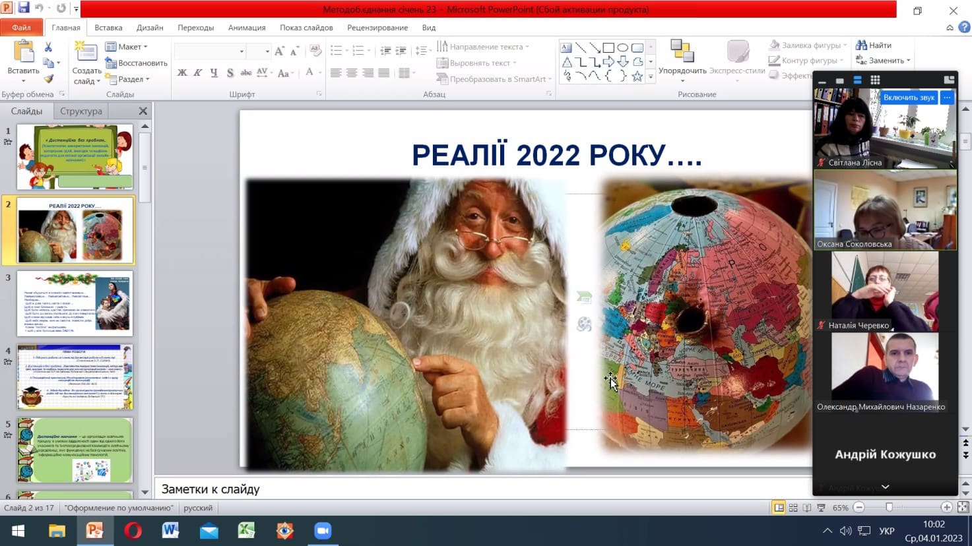Screen dimensions: 972x546
Task: Switch to the Дизайн tab
Action: (150, 28)
